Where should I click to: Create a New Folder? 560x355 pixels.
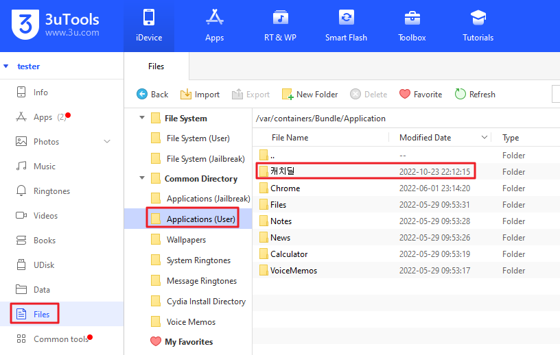(310, 94)
